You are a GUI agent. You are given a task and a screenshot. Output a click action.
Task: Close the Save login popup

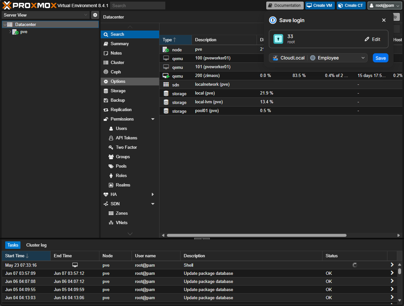point(384,20)
